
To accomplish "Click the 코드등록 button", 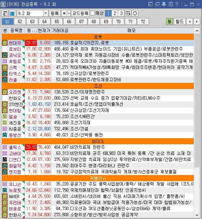I will point(80,14).
